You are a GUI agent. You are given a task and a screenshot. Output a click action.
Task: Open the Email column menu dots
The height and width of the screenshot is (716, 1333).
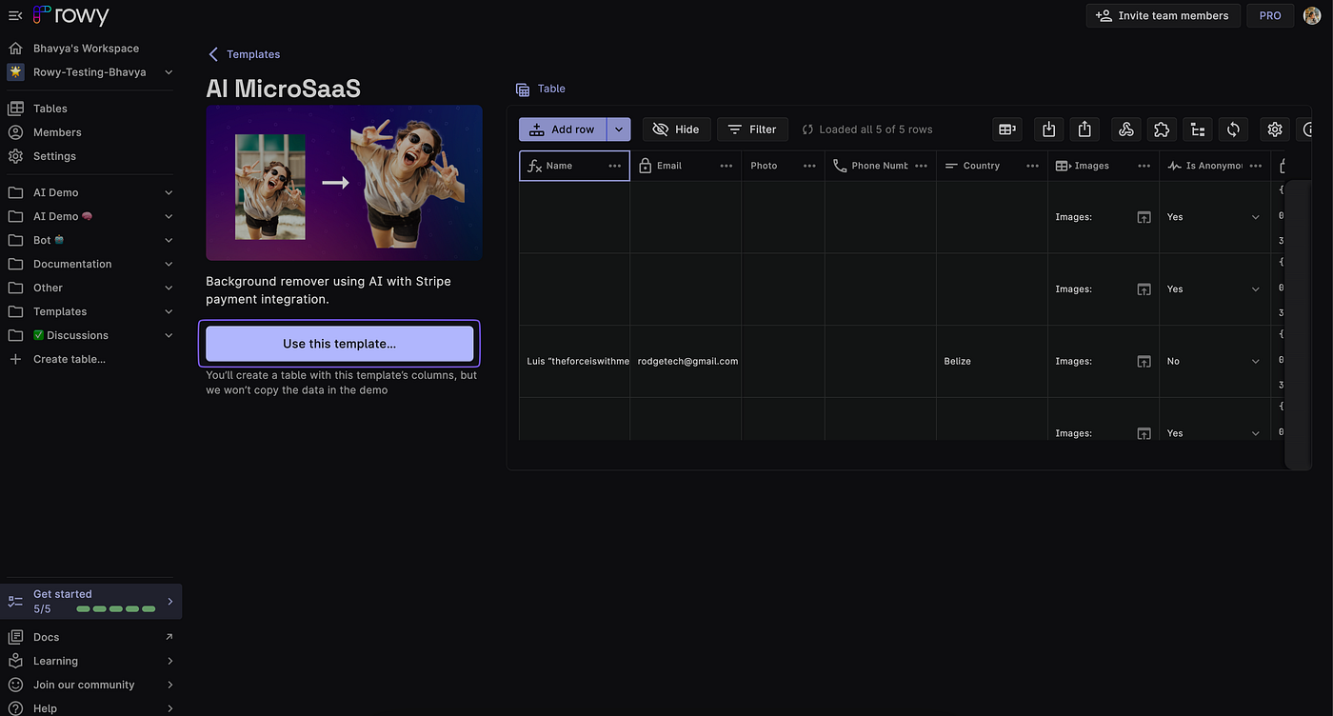coord(726,166)
